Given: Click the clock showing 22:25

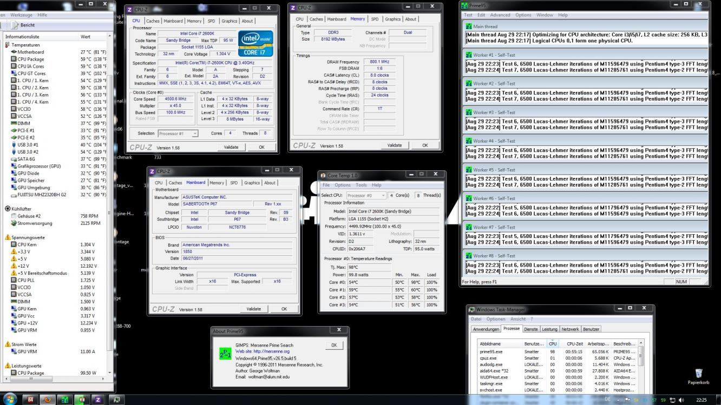Looking at the screenshot, I should click(701, 400).
